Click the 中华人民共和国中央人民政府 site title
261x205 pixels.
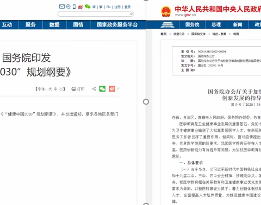click(218, 9)
